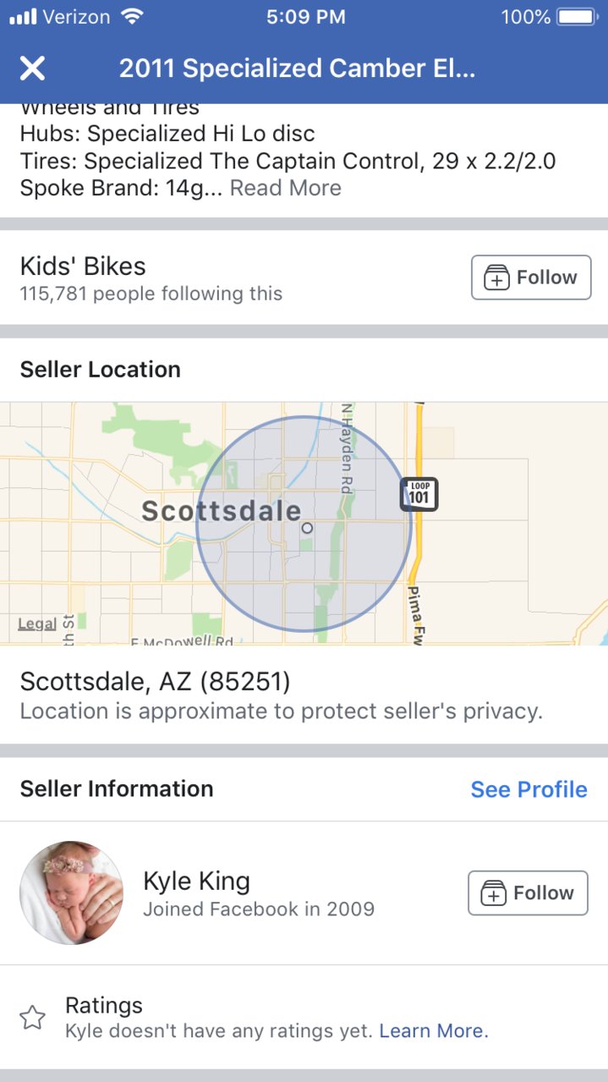Click the plus icon in Kids' Bikes Follow
The image size is (608, 1082).
tap(496, 278)
